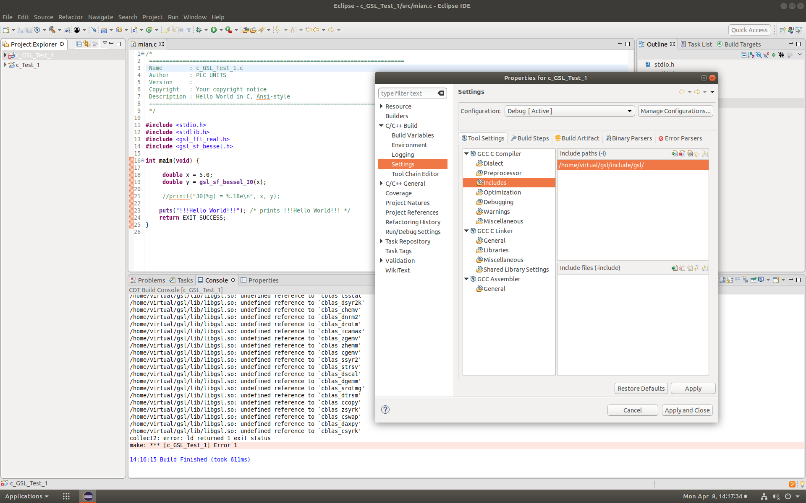Clear the filter text using the clear icon
The width and height of the screenshot is (806, 503).
[441, 93]
